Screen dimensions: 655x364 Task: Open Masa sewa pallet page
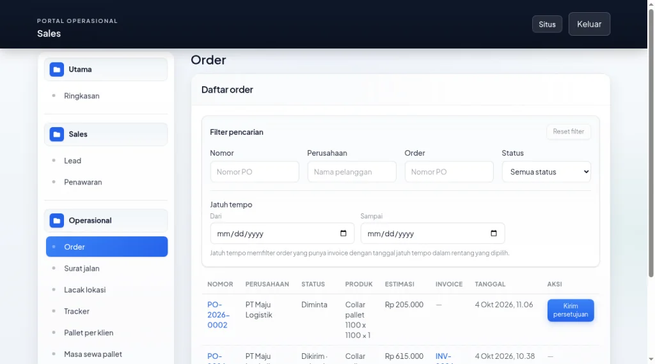click(107, 354)
